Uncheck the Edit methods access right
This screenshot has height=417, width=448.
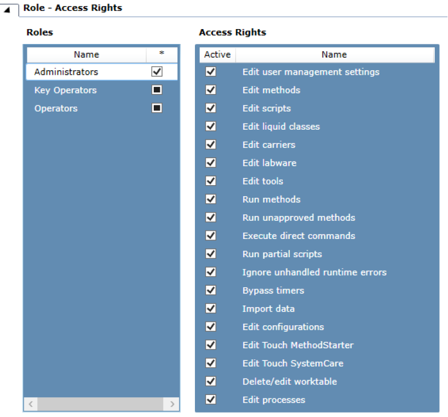pos(210,90)
